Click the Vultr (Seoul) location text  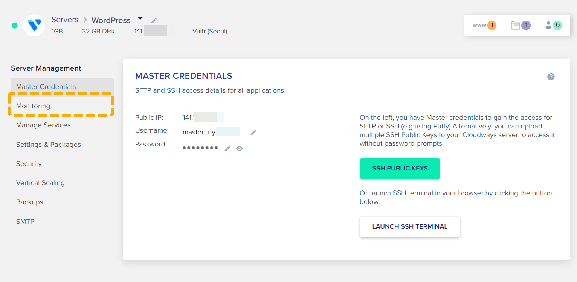210,31
